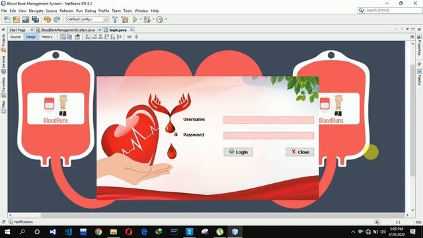The height and width of the screenshot is (238, 423).
Task: Click the Build Project hammer icon
Action: click(115, 19)
